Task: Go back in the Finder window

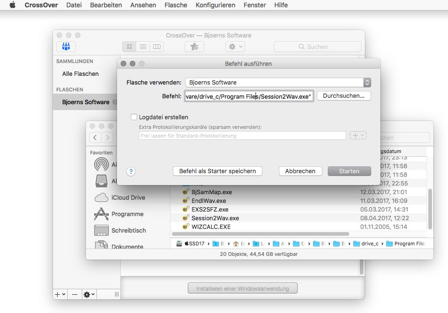Action: tap(95, 138)
